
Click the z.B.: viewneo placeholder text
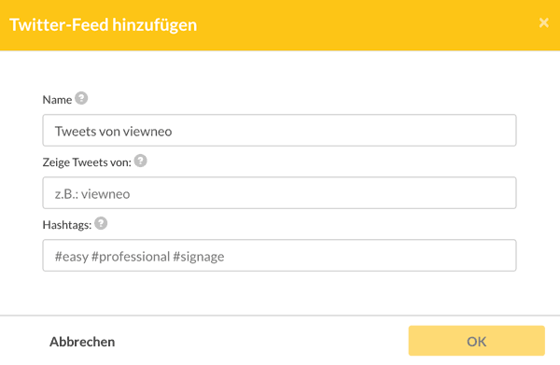pyautogui.click(x=92, y=194)
